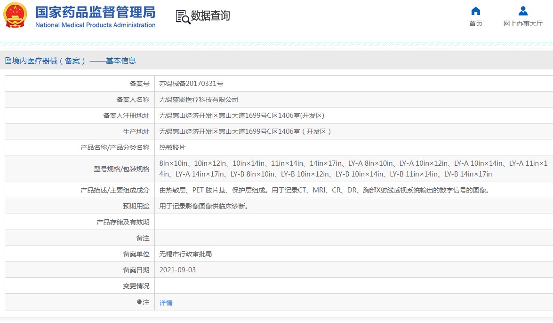This screenshot has height=323, width=553.
Task: Click 型号规格/包装规格 label
Action: point(122,169)
